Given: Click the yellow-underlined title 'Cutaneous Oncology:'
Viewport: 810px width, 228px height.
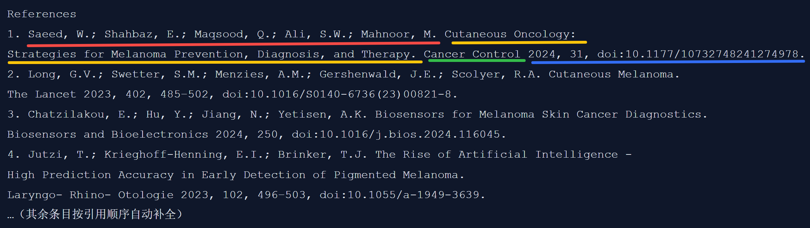Looking at the screenshot, I should (x=510, y=34).
